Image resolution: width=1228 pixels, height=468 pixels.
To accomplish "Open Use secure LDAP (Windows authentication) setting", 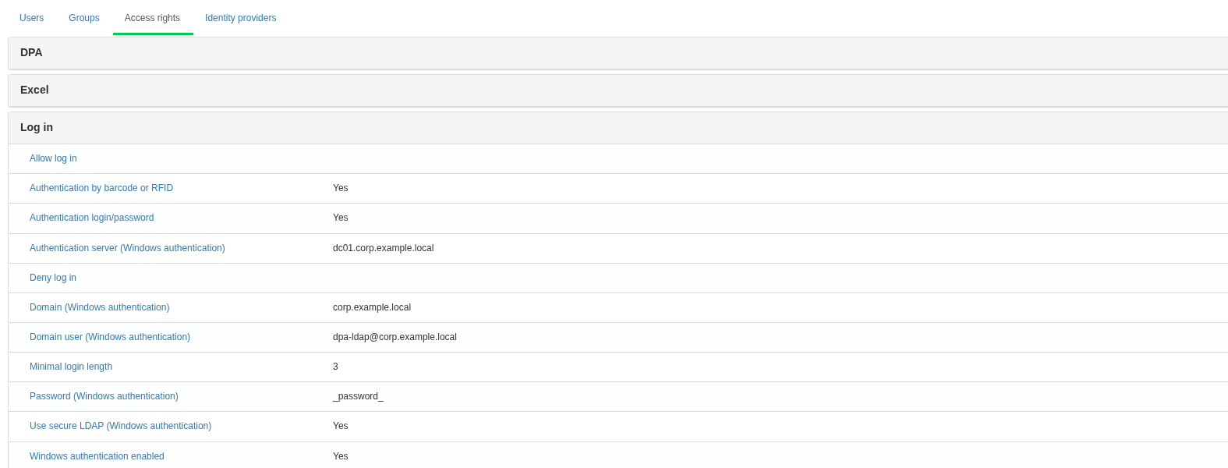I will (x=121, y=426).
